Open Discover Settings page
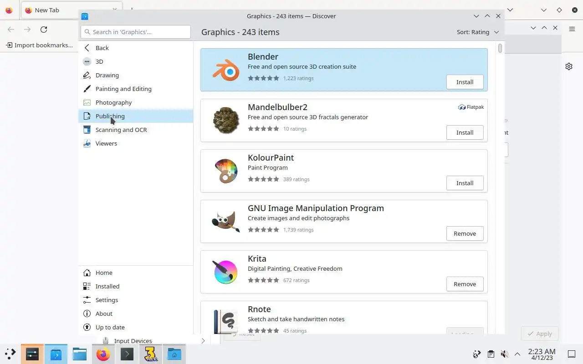Viewport: 583px width, 364px height. [136, 300]
